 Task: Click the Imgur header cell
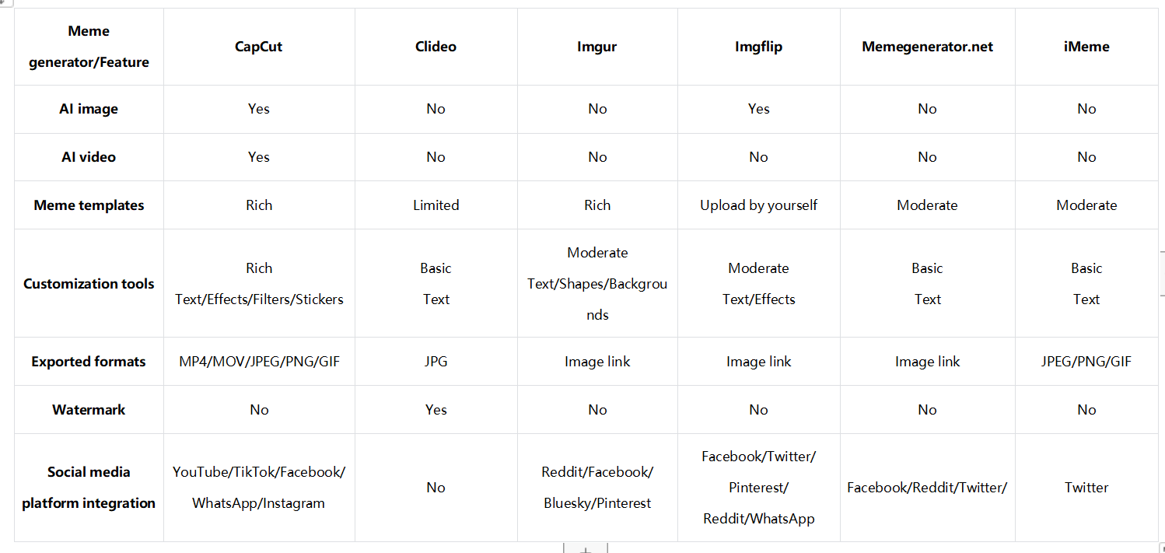click(x=597, y=47)
